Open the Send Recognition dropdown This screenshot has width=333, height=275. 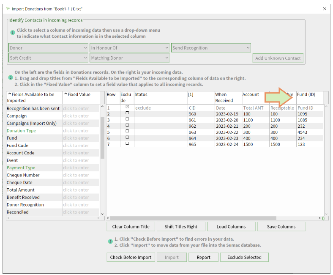click(211, 48)
